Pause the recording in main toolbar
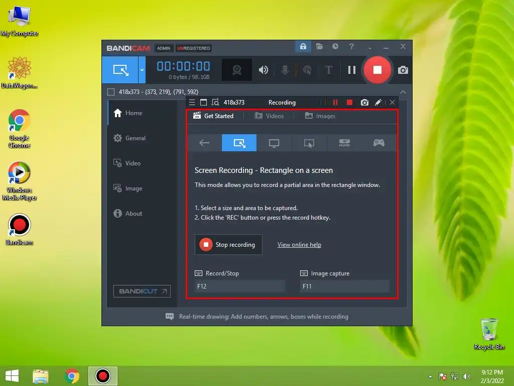 click(352, 70)
